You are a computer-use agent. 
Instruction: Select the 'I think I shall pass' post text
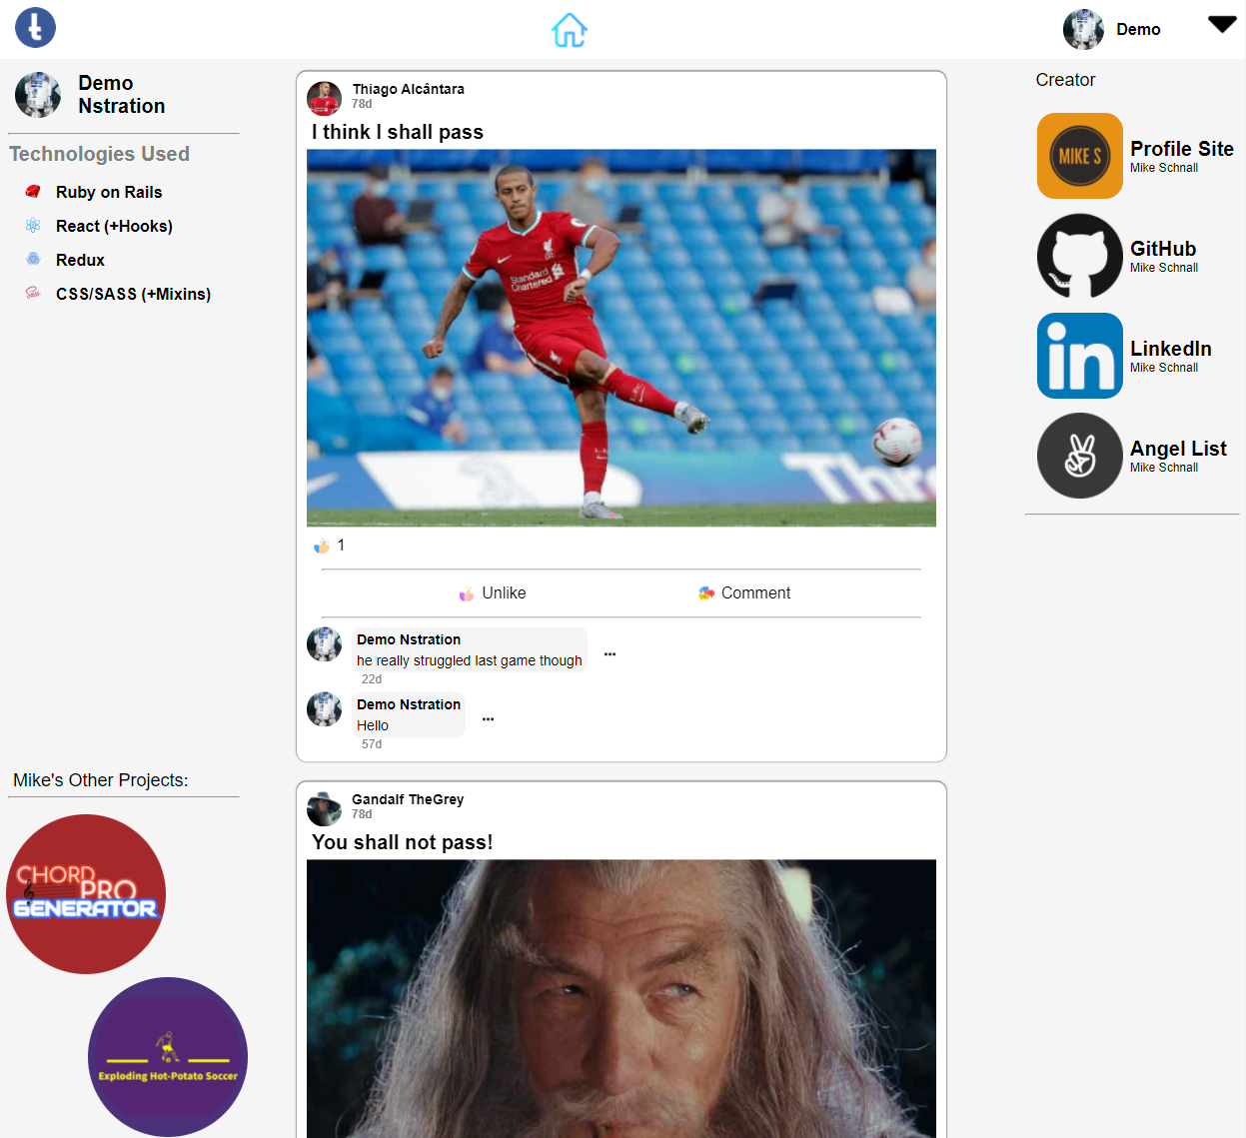coord(398,132)
